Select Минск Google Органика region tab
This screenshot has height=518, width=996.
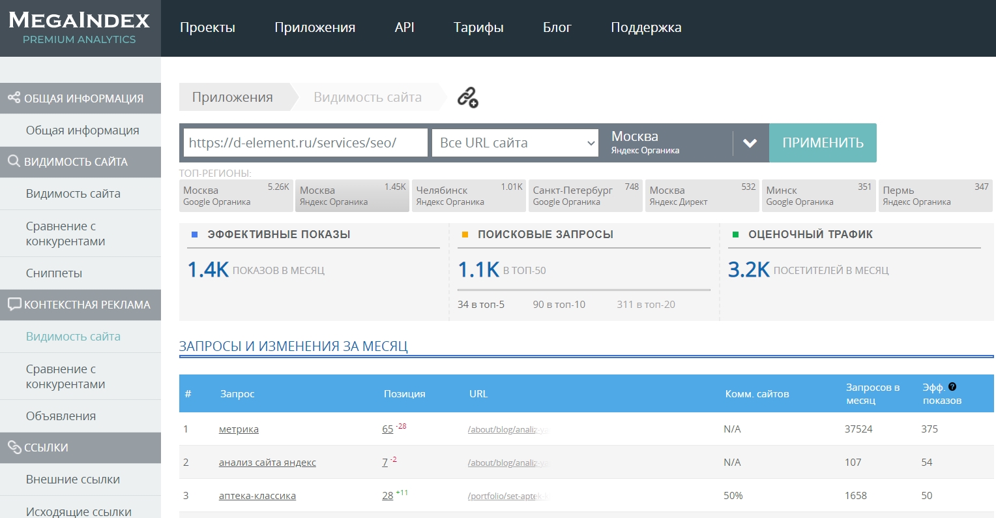click(819, 196)
